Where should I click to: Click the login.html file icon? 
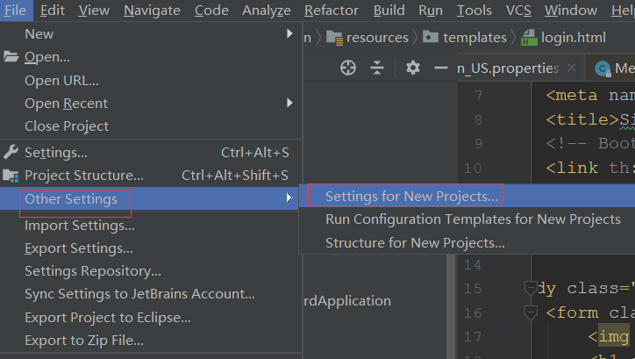pos(529,37)
